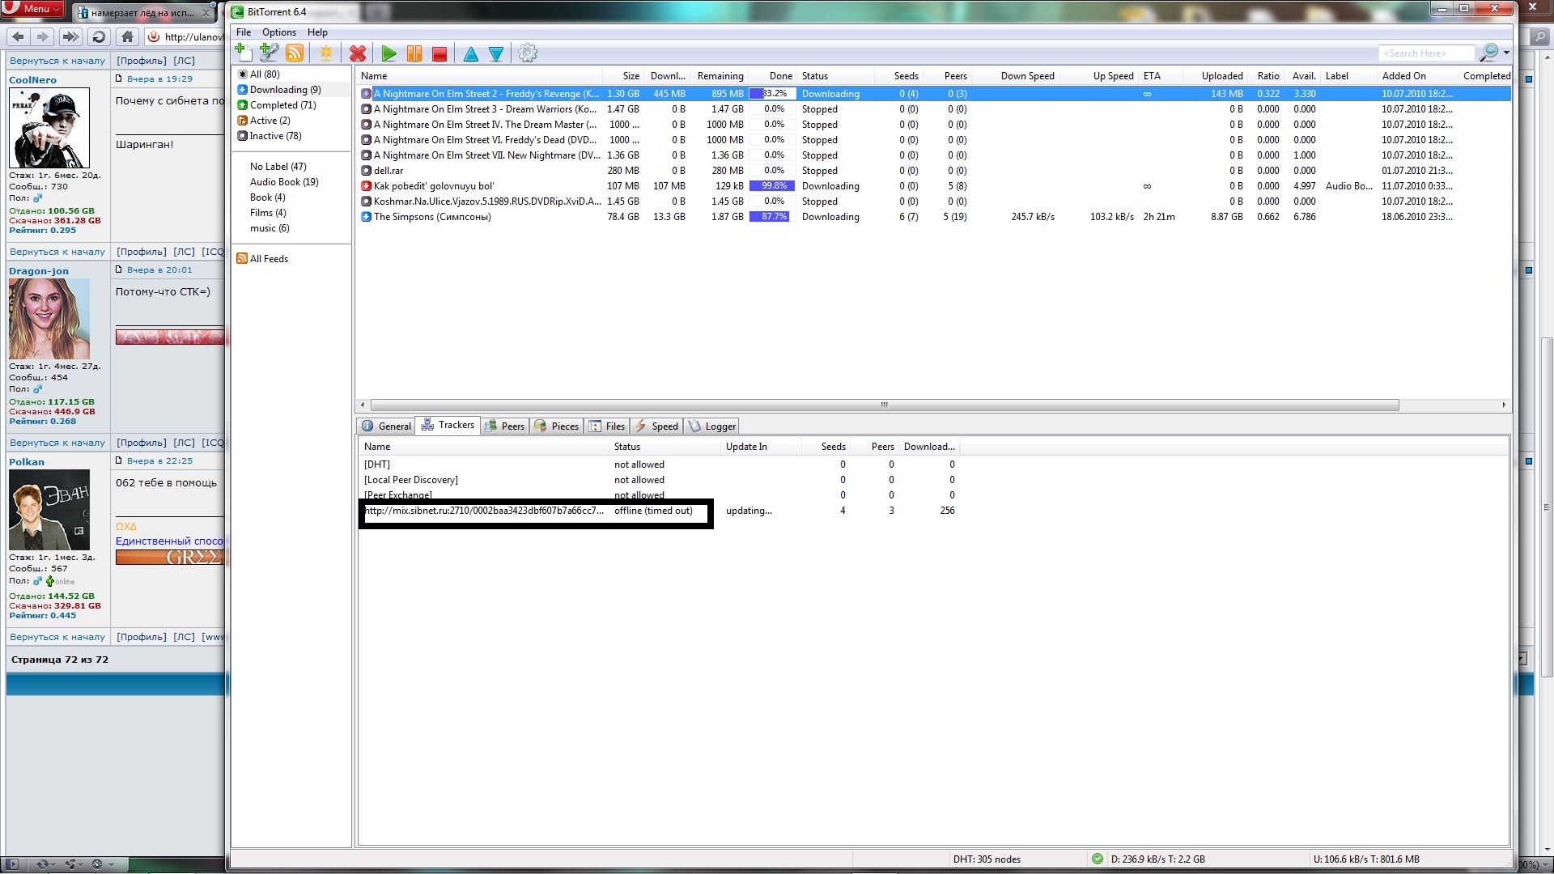
Task: Sort torrents by the Down Speed column header
Action: (1026, 76)
